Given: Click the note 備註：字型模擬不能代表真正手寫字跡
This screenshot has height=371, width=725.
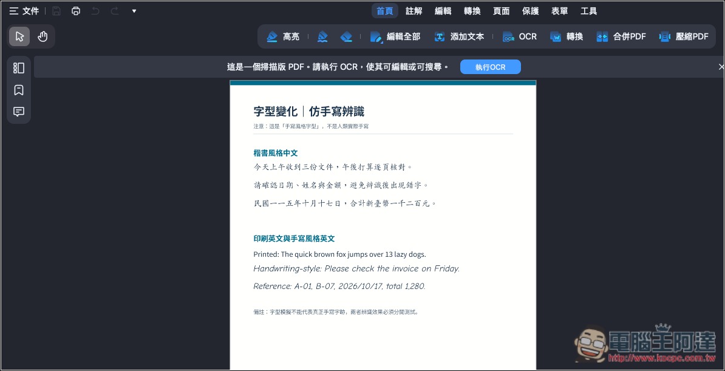Looking at the screenshot, I should [336, 311].
